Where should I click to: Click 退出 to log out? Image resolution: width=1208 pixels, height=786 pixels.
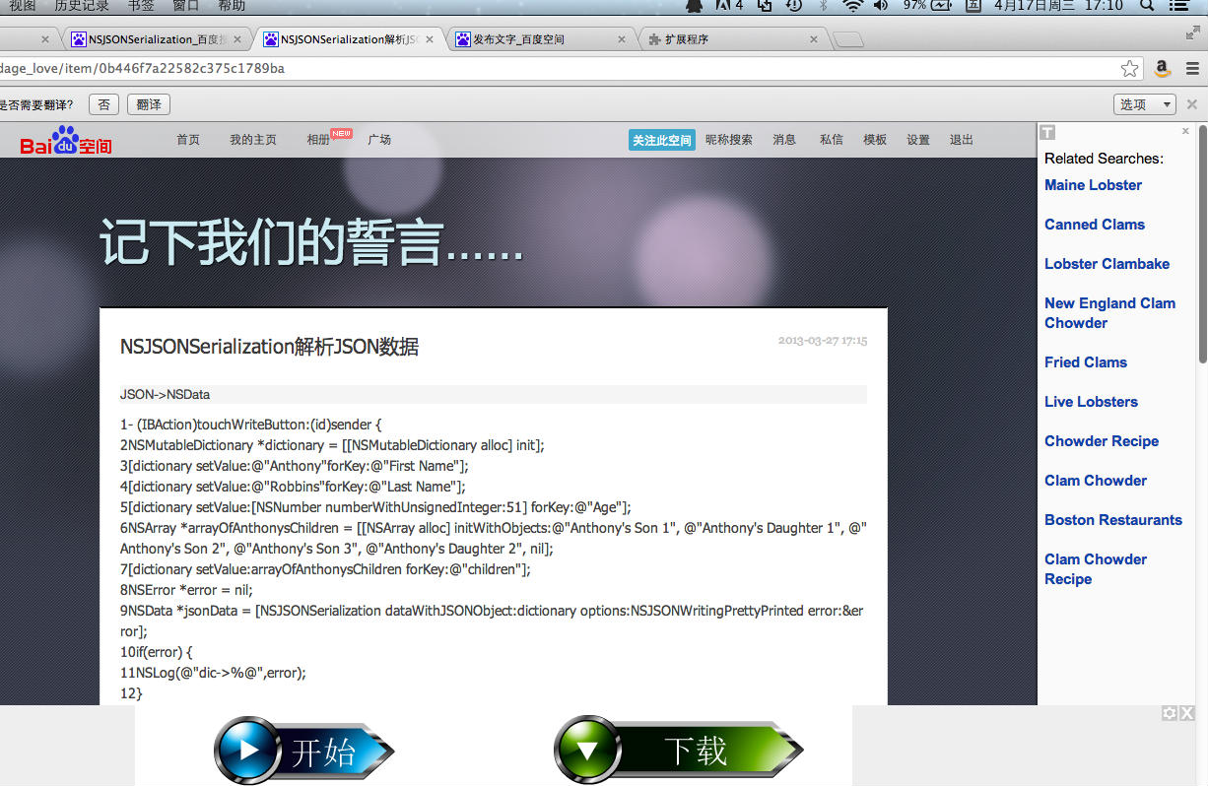click(x=962, y=140)
